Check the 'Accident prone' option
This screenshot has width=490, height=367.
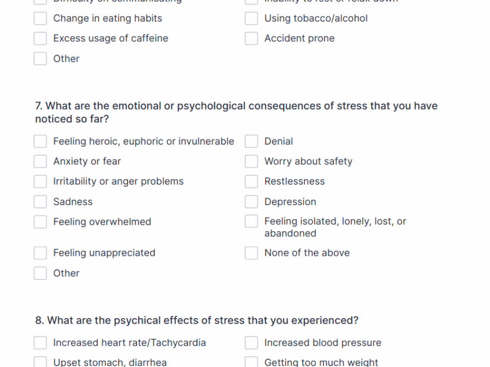[251, 38]
